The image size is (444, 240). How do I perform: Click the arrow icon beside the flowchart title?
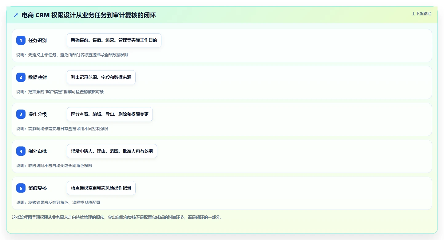click(16, 15)
